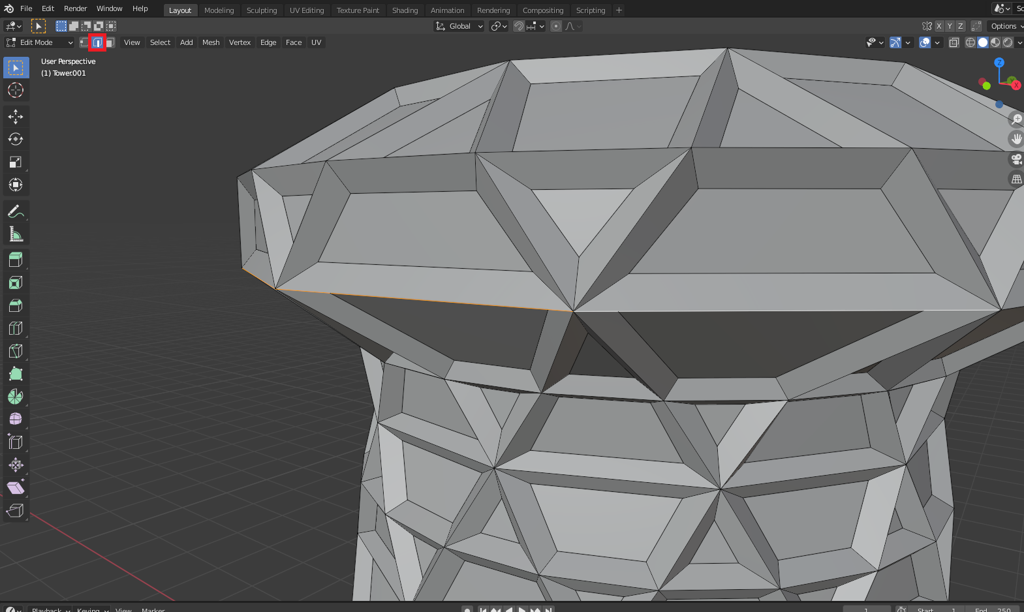Activate the Bevel tool
The width and height of the screenshot is (1024, 612).
(x=16, y=305)
